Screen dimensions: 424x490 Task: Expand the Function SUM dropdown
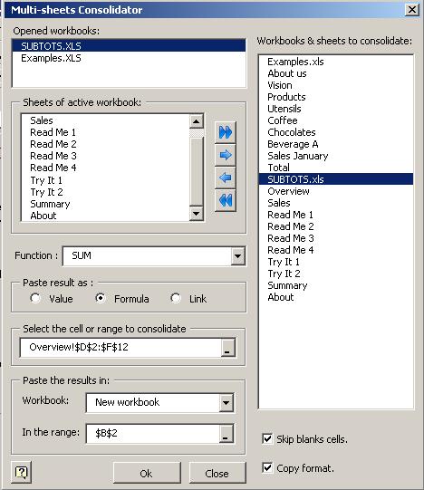click(238, 256)
